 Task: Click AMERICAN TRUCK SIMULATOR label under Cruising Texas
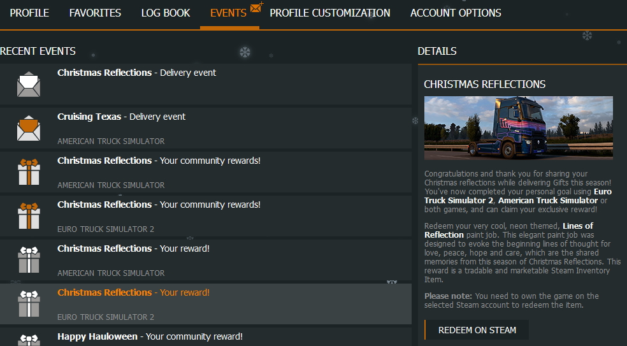click(x=111, y=141)
